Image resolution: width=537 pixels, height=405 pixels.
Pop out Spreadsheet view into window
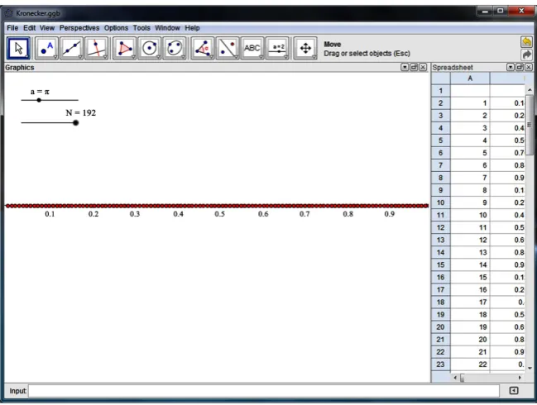coord(520,67)
